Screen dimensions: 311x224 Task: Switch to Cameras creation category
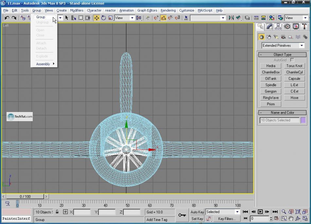[x=283, y=37]
